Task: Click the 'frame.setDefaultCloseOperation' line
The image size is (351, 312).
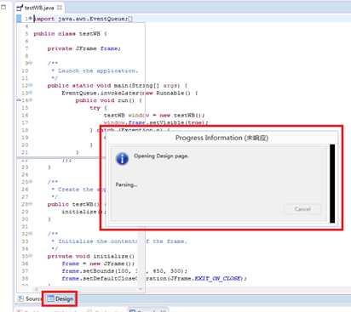Action: tap(154, 278)
